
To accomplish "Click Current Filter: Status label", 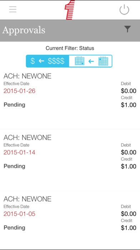I will coord(70,48).
